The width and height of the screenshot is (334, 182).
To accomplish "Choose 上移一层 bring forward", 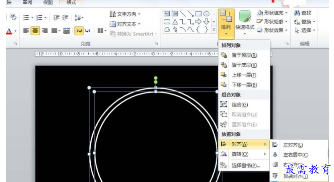I will pyautogui.click(x=244, y=75).
